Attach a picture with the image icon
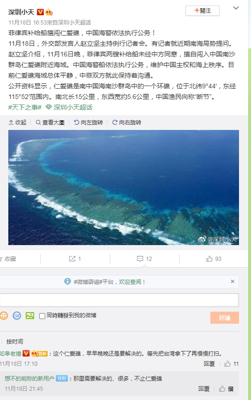The image size is (251, 400). [x=30, y=315]
